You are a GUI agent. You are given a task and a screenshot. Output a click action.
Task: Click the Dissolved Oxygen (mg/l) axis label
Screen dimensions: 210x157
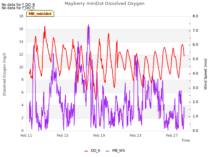(x=4, y=74)
